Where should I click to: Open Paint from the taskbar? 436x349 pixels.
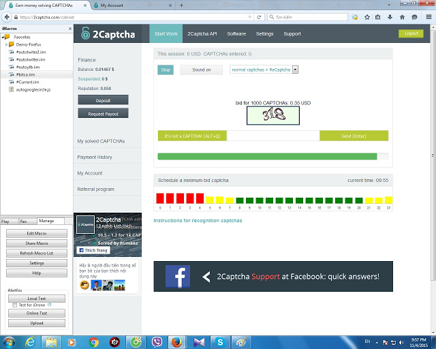pos(241,342)
